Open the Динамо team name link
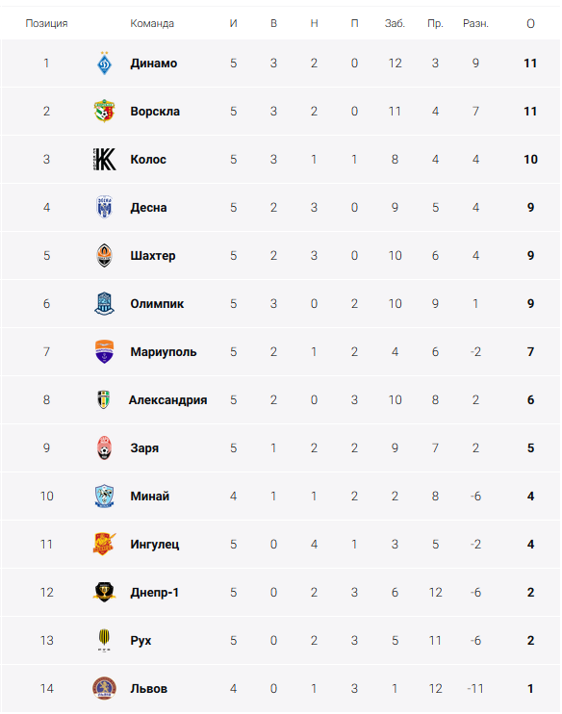The image size is (562, 714). coord(153,63)
